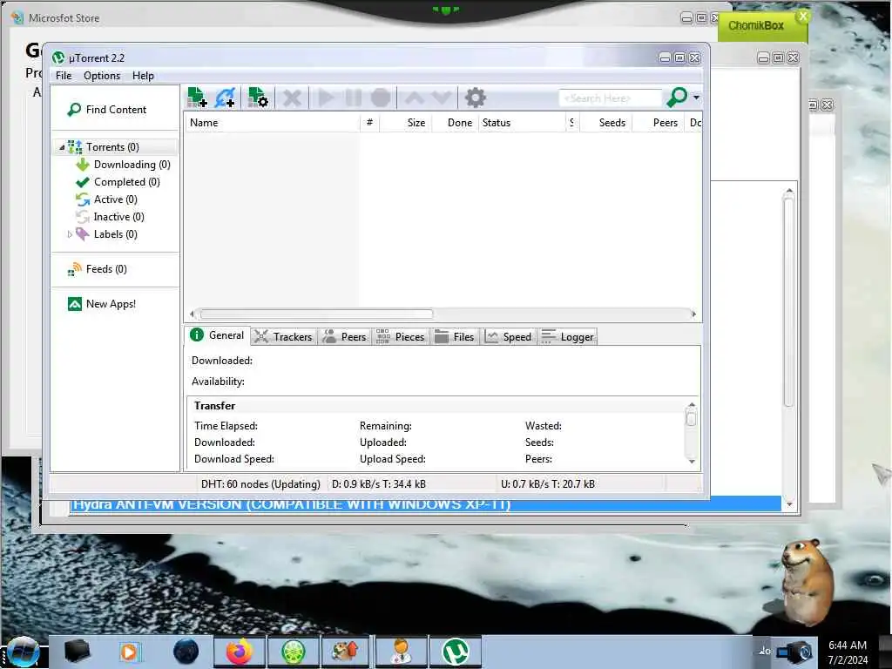Click the Remove torrent X icon
The image size is (892, 669).
[292, 98]
